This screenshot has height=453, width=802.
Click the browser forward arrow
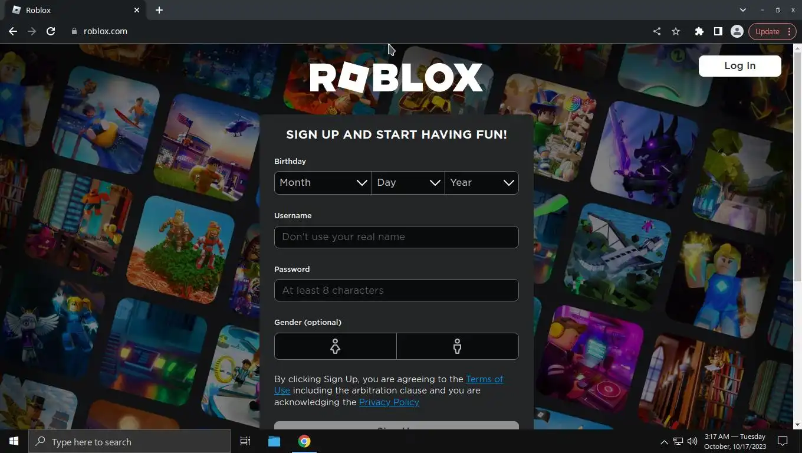(32, 31)
